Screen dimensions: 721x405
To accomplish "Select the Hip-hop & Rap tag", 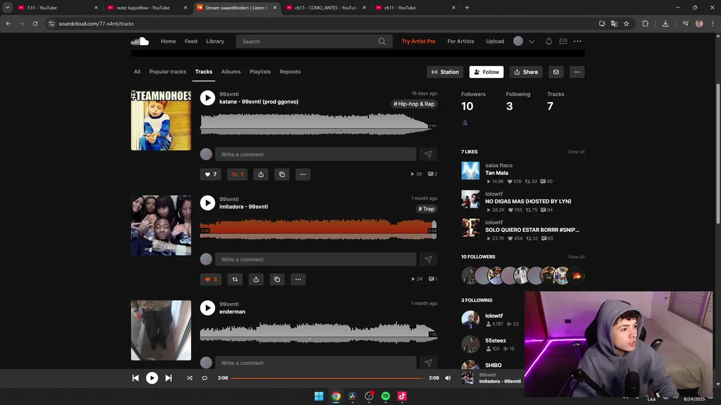I will [x=414, y=104].
